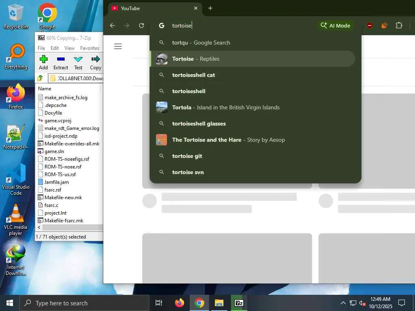The image size is (415, 311).
Task: Click into the address bar text 'tortoise'
Action: pos(182,26)
